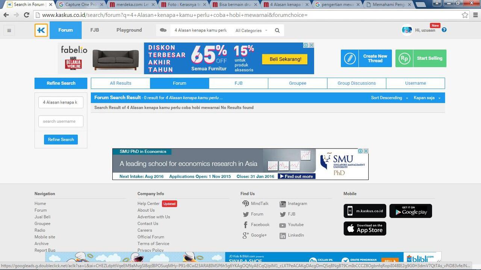Switch to the All Results tab
The width and height of the screenshot is (481, 270).
coord(120,83)
